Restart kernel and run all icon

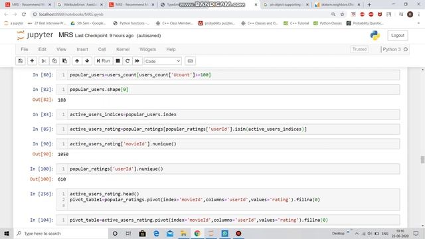(x=137, y=61)
